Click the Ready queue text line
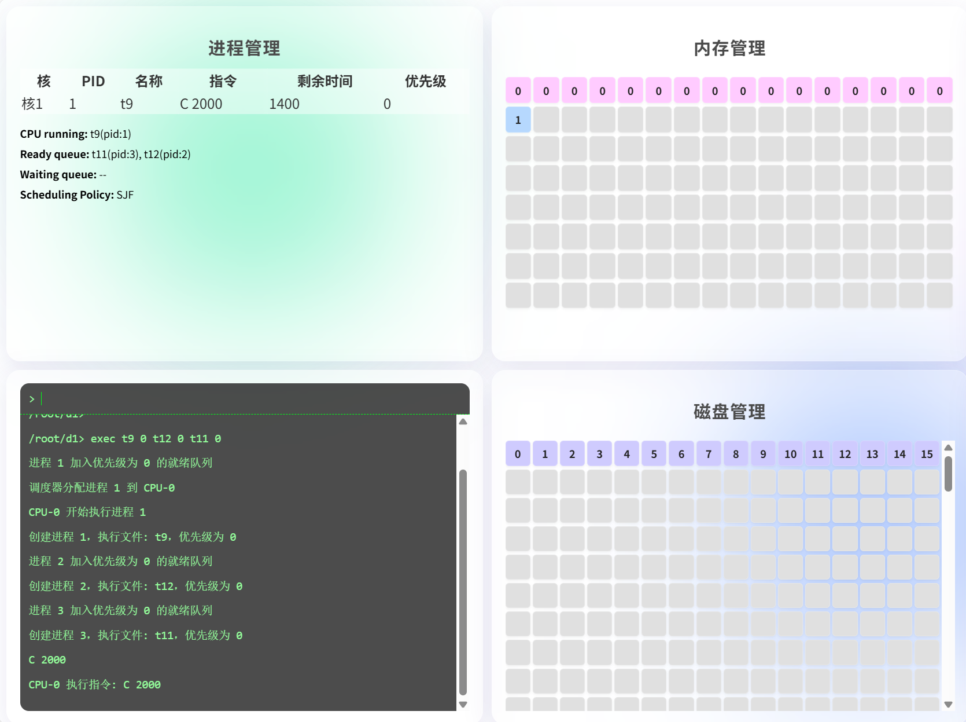The image size is (966, 722). 105,154
